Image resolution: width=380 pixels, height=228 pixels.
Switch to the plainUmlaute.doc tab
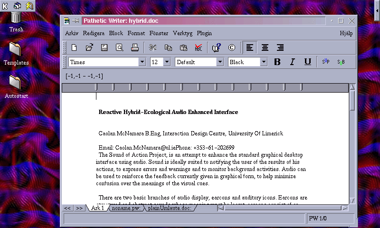tap(170, 208)
